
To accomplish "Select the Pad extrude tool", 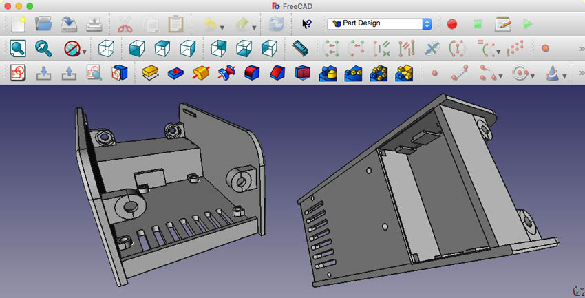I will (x=151, y=73).
